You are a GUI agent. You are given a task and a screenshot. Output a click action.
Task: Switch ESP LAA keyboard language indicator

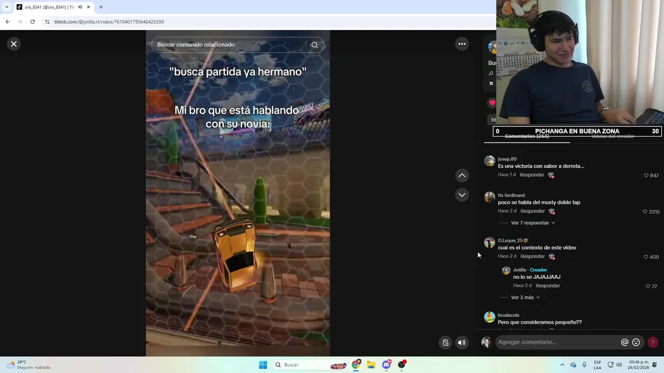598,365
